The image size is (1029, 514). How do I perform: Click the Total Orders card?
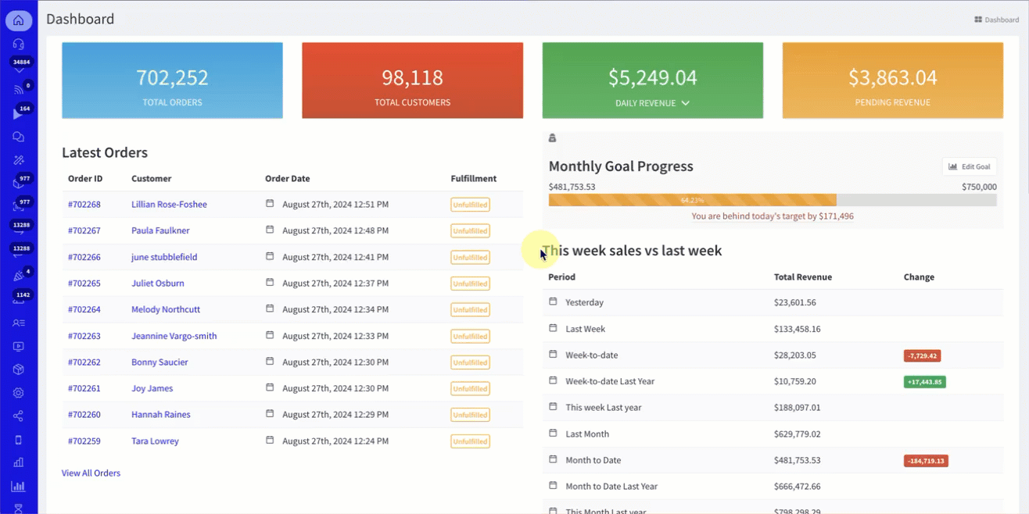coord(172,80)
